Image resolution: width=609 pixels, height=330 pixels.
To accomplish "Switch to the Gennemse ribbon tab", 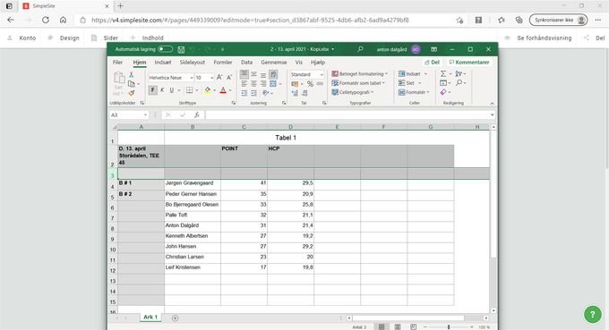I will [274, 62].
